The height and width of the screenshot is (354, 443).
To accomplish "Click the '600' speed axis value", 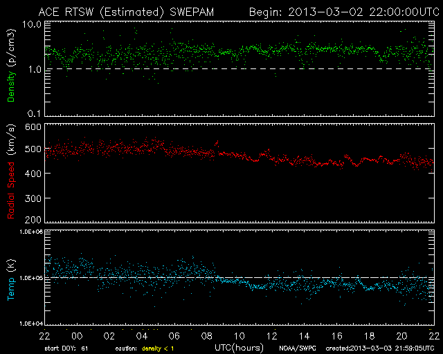I will [33, 127].
